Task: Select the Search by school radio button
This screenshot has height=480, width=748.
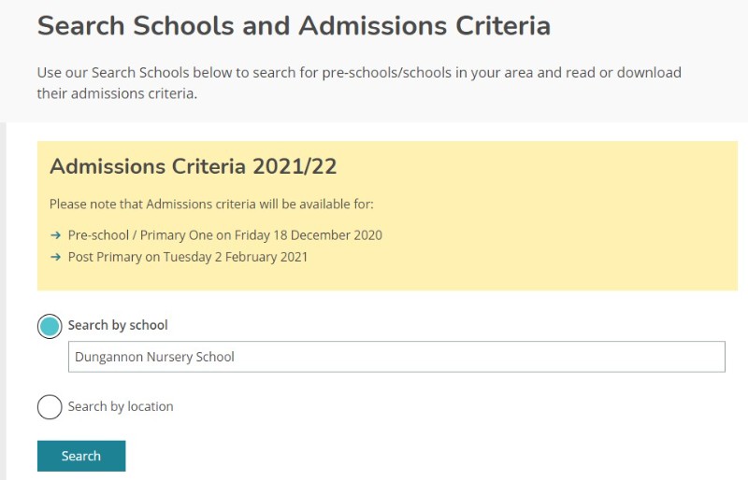Action: [x=50, y=326]
